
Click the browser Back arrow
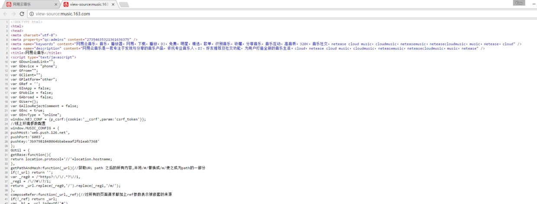6,14
